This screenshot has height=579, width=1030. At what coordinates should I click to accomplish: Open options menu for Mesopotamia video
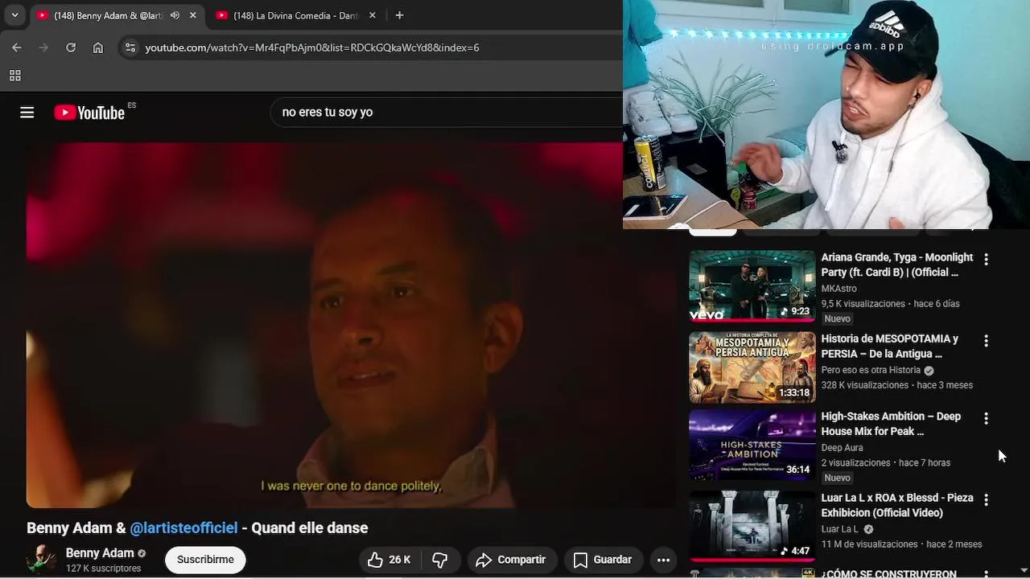986,341
